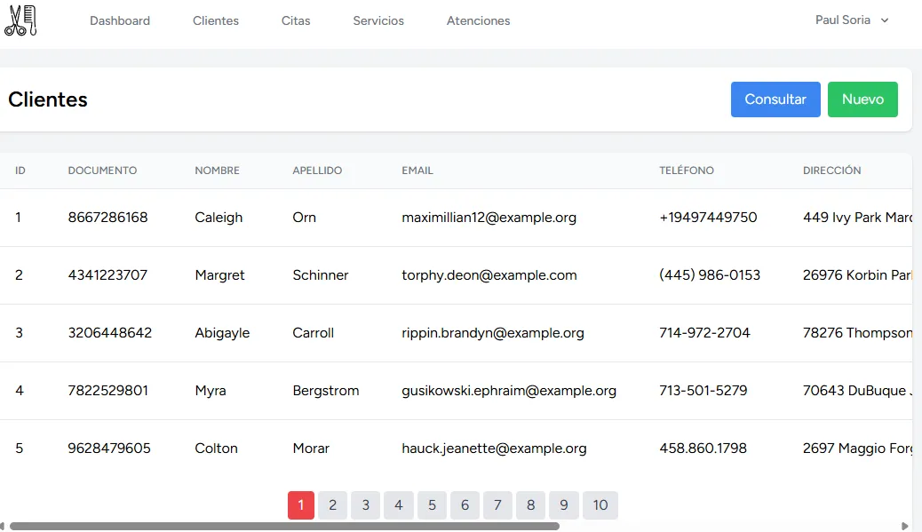The height and width of the screenshot is (532, 922).
Task: Switch to the Atenciones page
Action: pyautogui.click(x=478, y=20)
